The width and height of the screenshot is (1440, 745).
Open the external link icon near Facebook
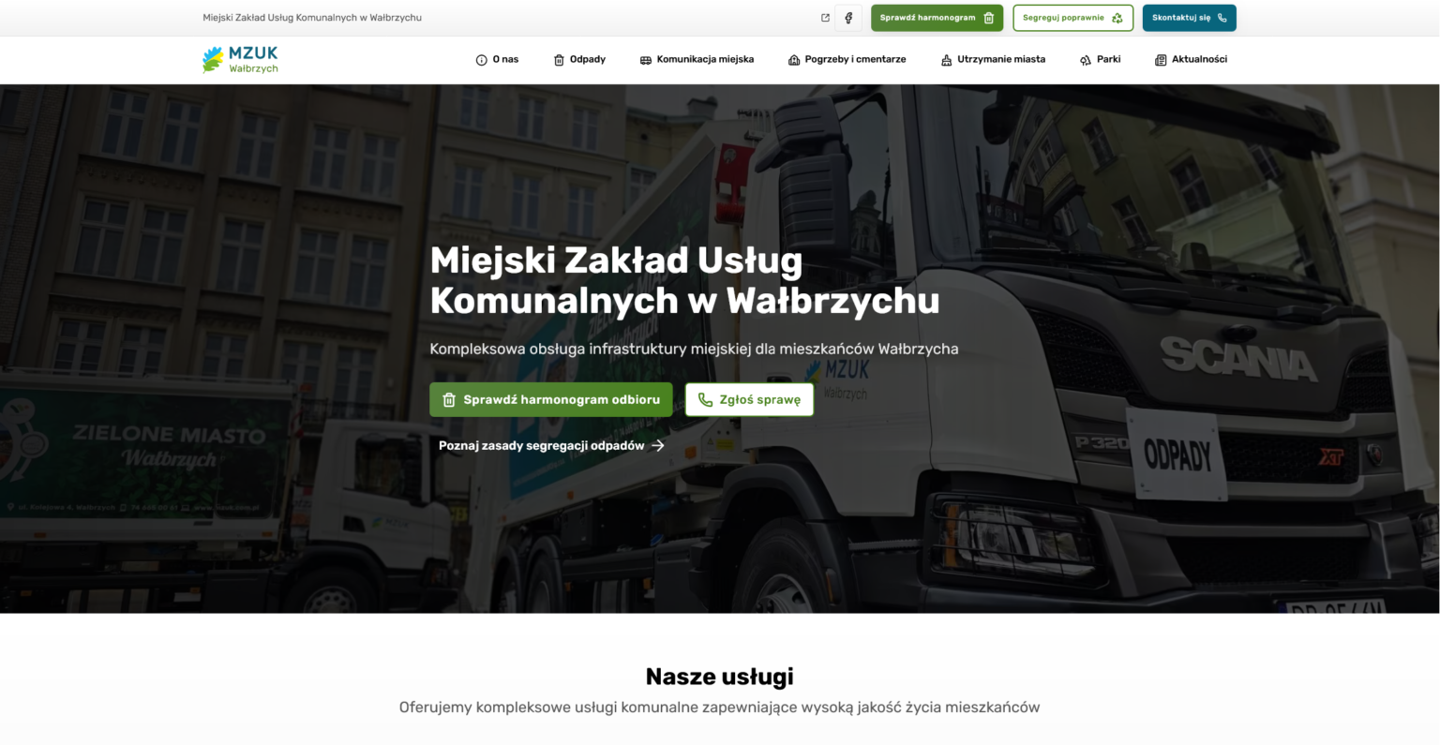tap(825, 18)
